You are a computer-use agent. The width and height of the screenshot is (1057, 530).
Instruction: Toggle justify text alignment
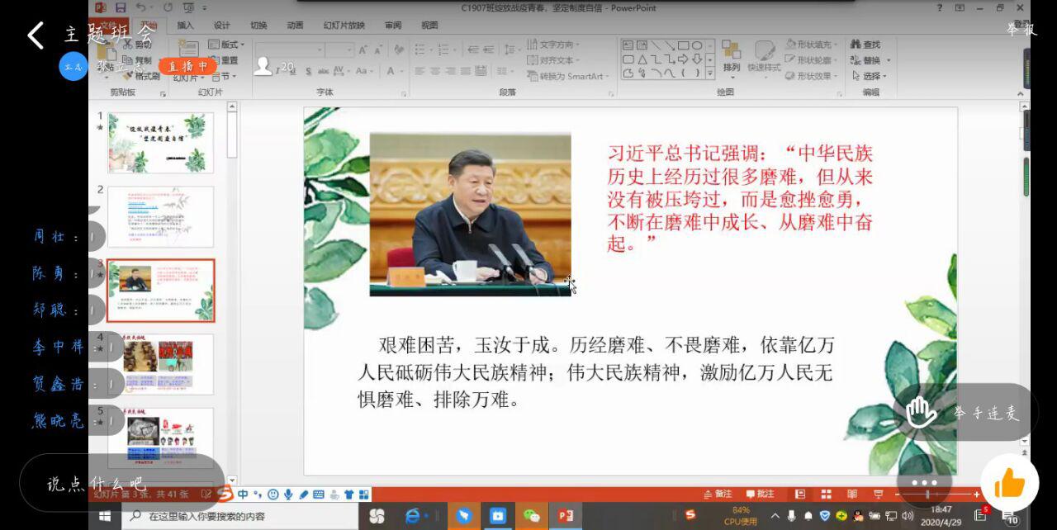point(467,71)
